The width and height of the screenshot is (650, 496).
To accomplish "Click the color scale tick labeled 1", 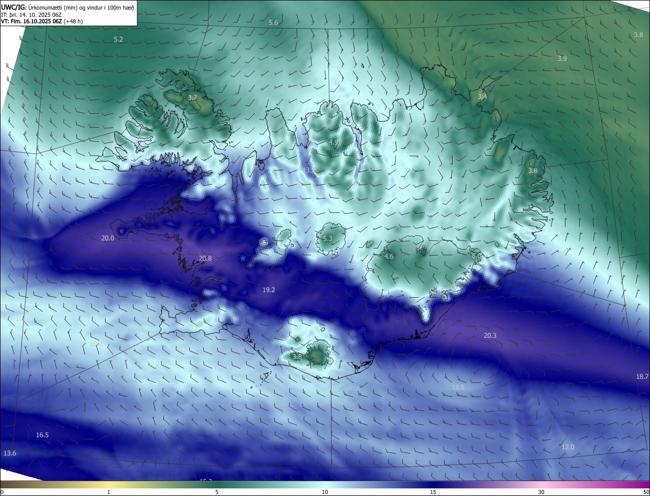I will click(109, 492).
